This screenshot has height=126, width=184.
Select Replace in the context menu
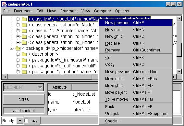point(136,43)
